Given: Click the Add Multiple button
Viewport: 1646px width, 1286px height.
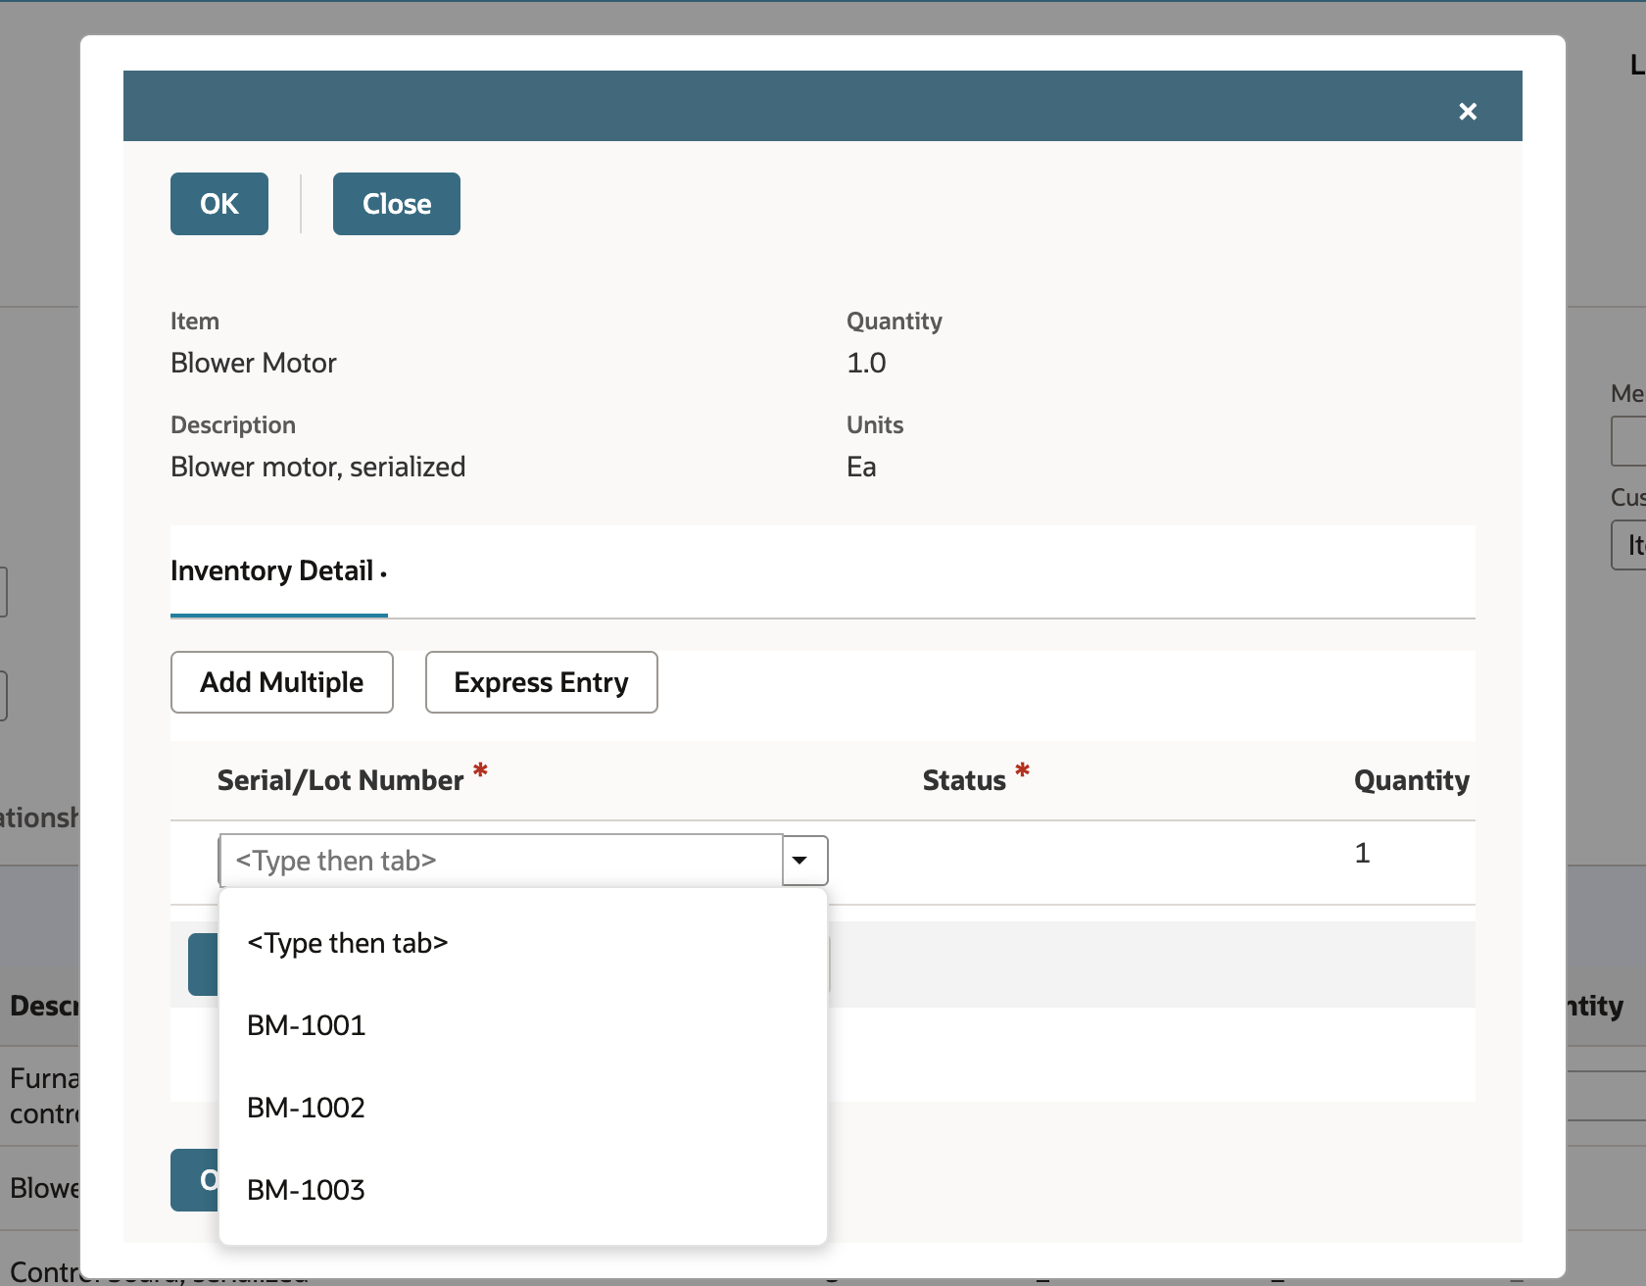Looking at the screenshot, I should [282, 682].
